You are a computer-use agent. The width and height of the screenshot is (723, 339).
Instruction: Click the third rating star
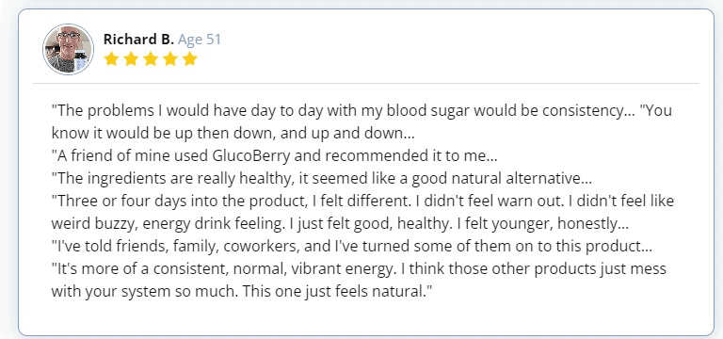[x=151, y=59]
